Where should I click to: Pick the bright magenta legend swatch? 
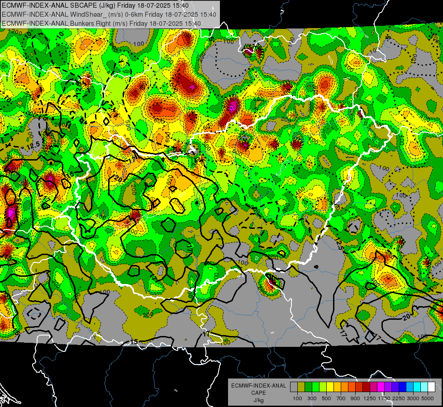[x=381, y=387]
